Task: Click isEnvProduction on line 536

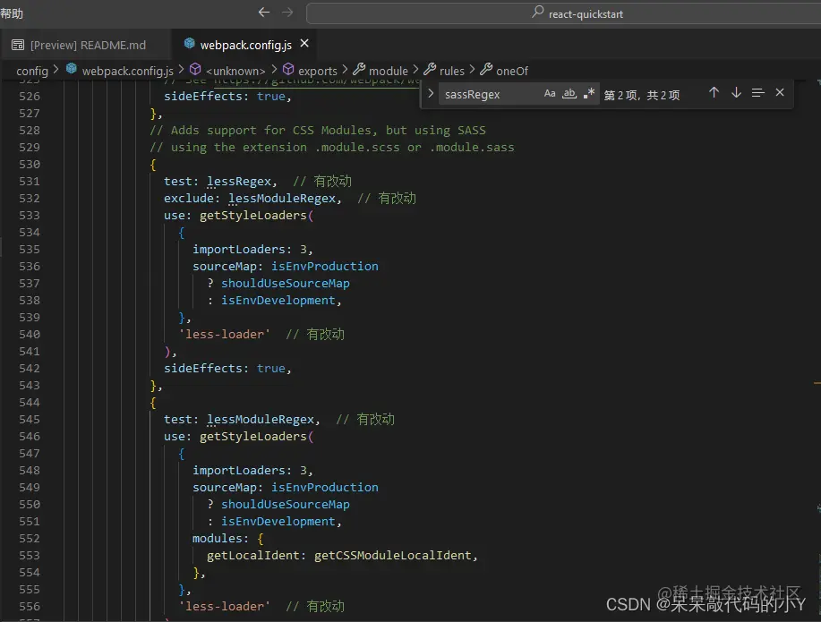Action: [x=325, y=267]
